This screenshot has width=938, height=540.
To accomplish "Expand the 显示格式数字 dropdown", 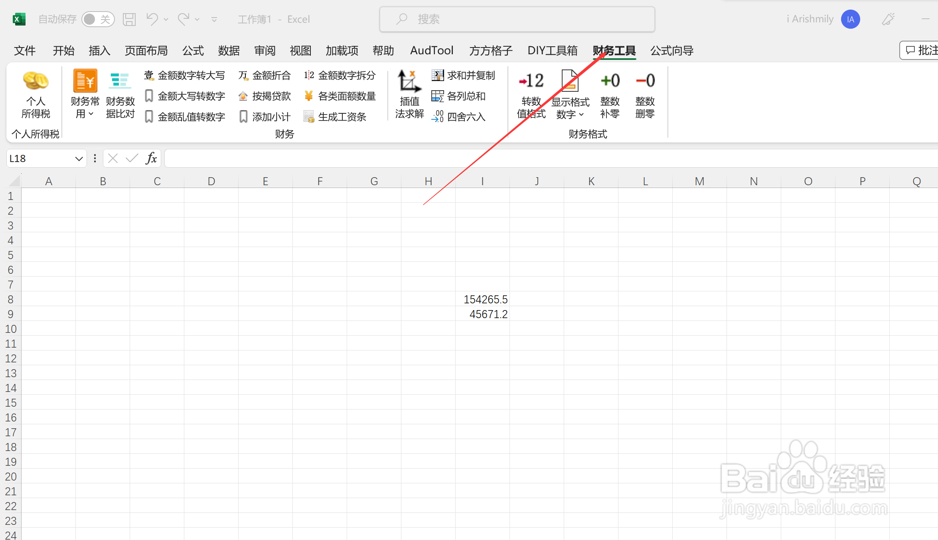I will (570, 96).
